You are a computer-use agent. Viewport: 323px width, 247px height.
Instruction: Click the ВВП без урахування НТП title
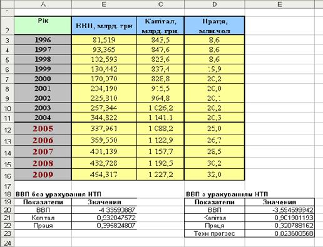click(58, 194)
